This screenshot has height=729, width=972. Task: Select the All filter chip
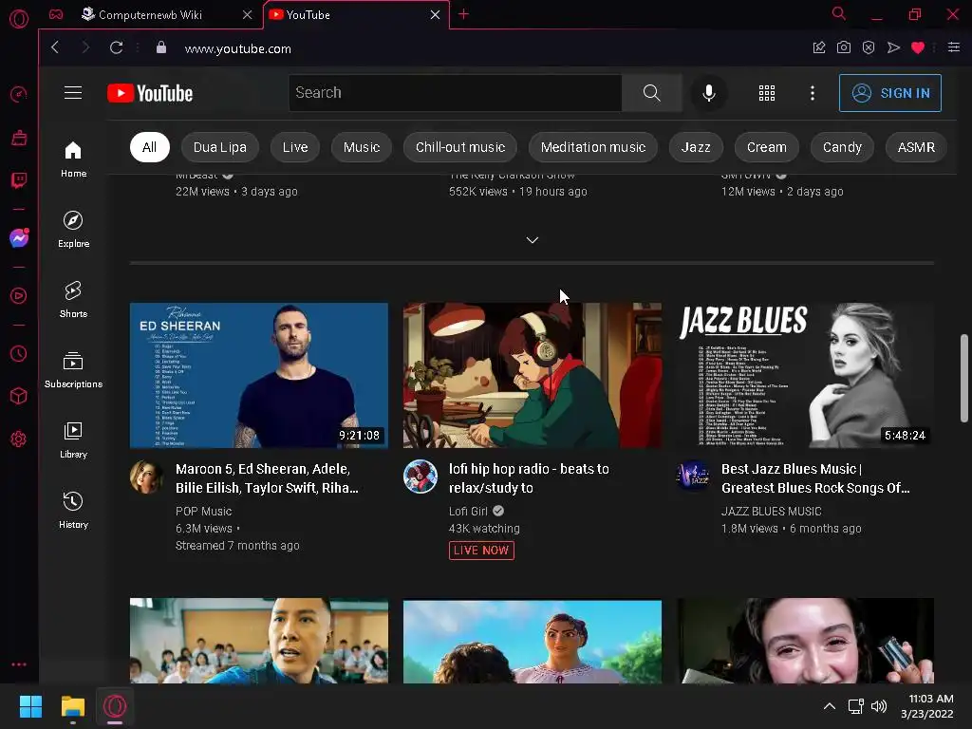[x=149, y=147]
